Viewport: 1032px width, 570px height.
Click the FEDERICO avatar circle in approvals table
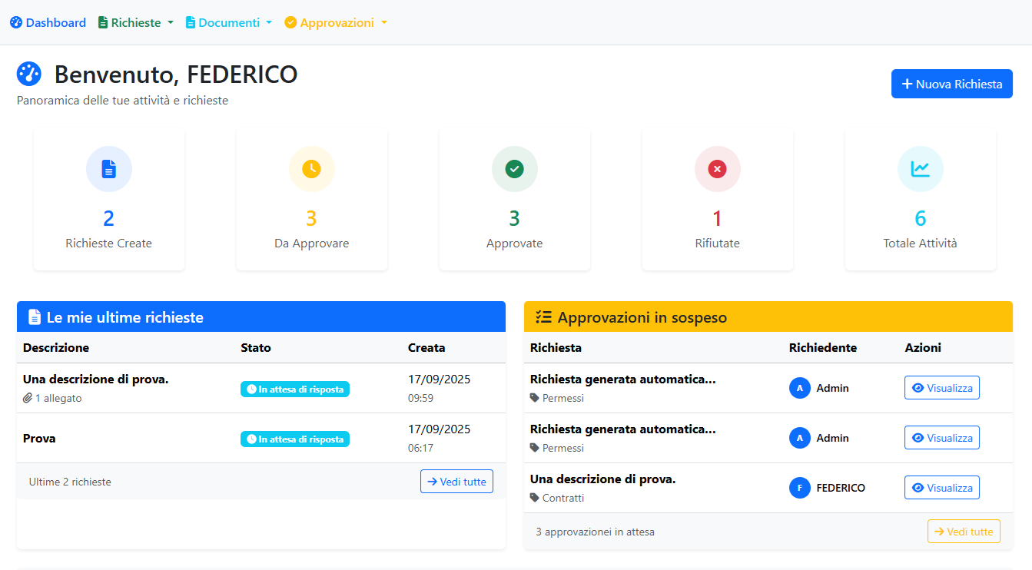[x=799, y=488]
